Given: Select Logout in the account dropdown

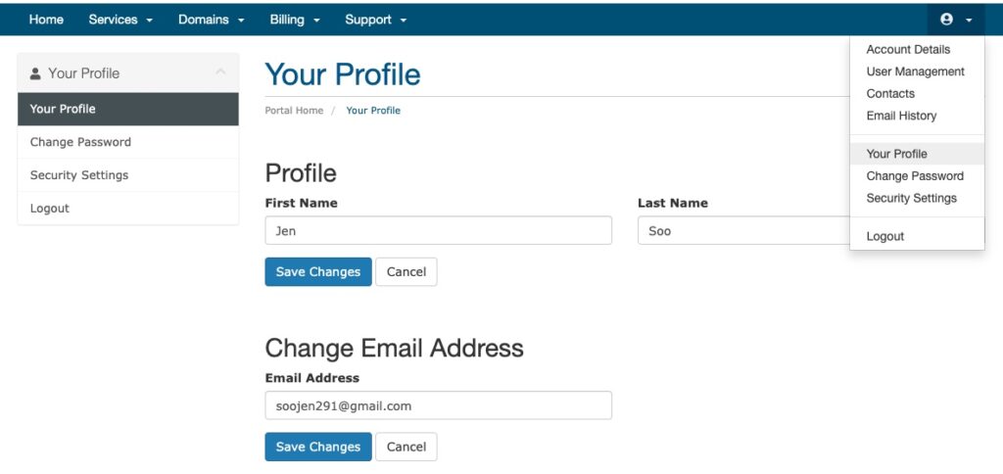Looking at the screenshot, I should 885,236.
